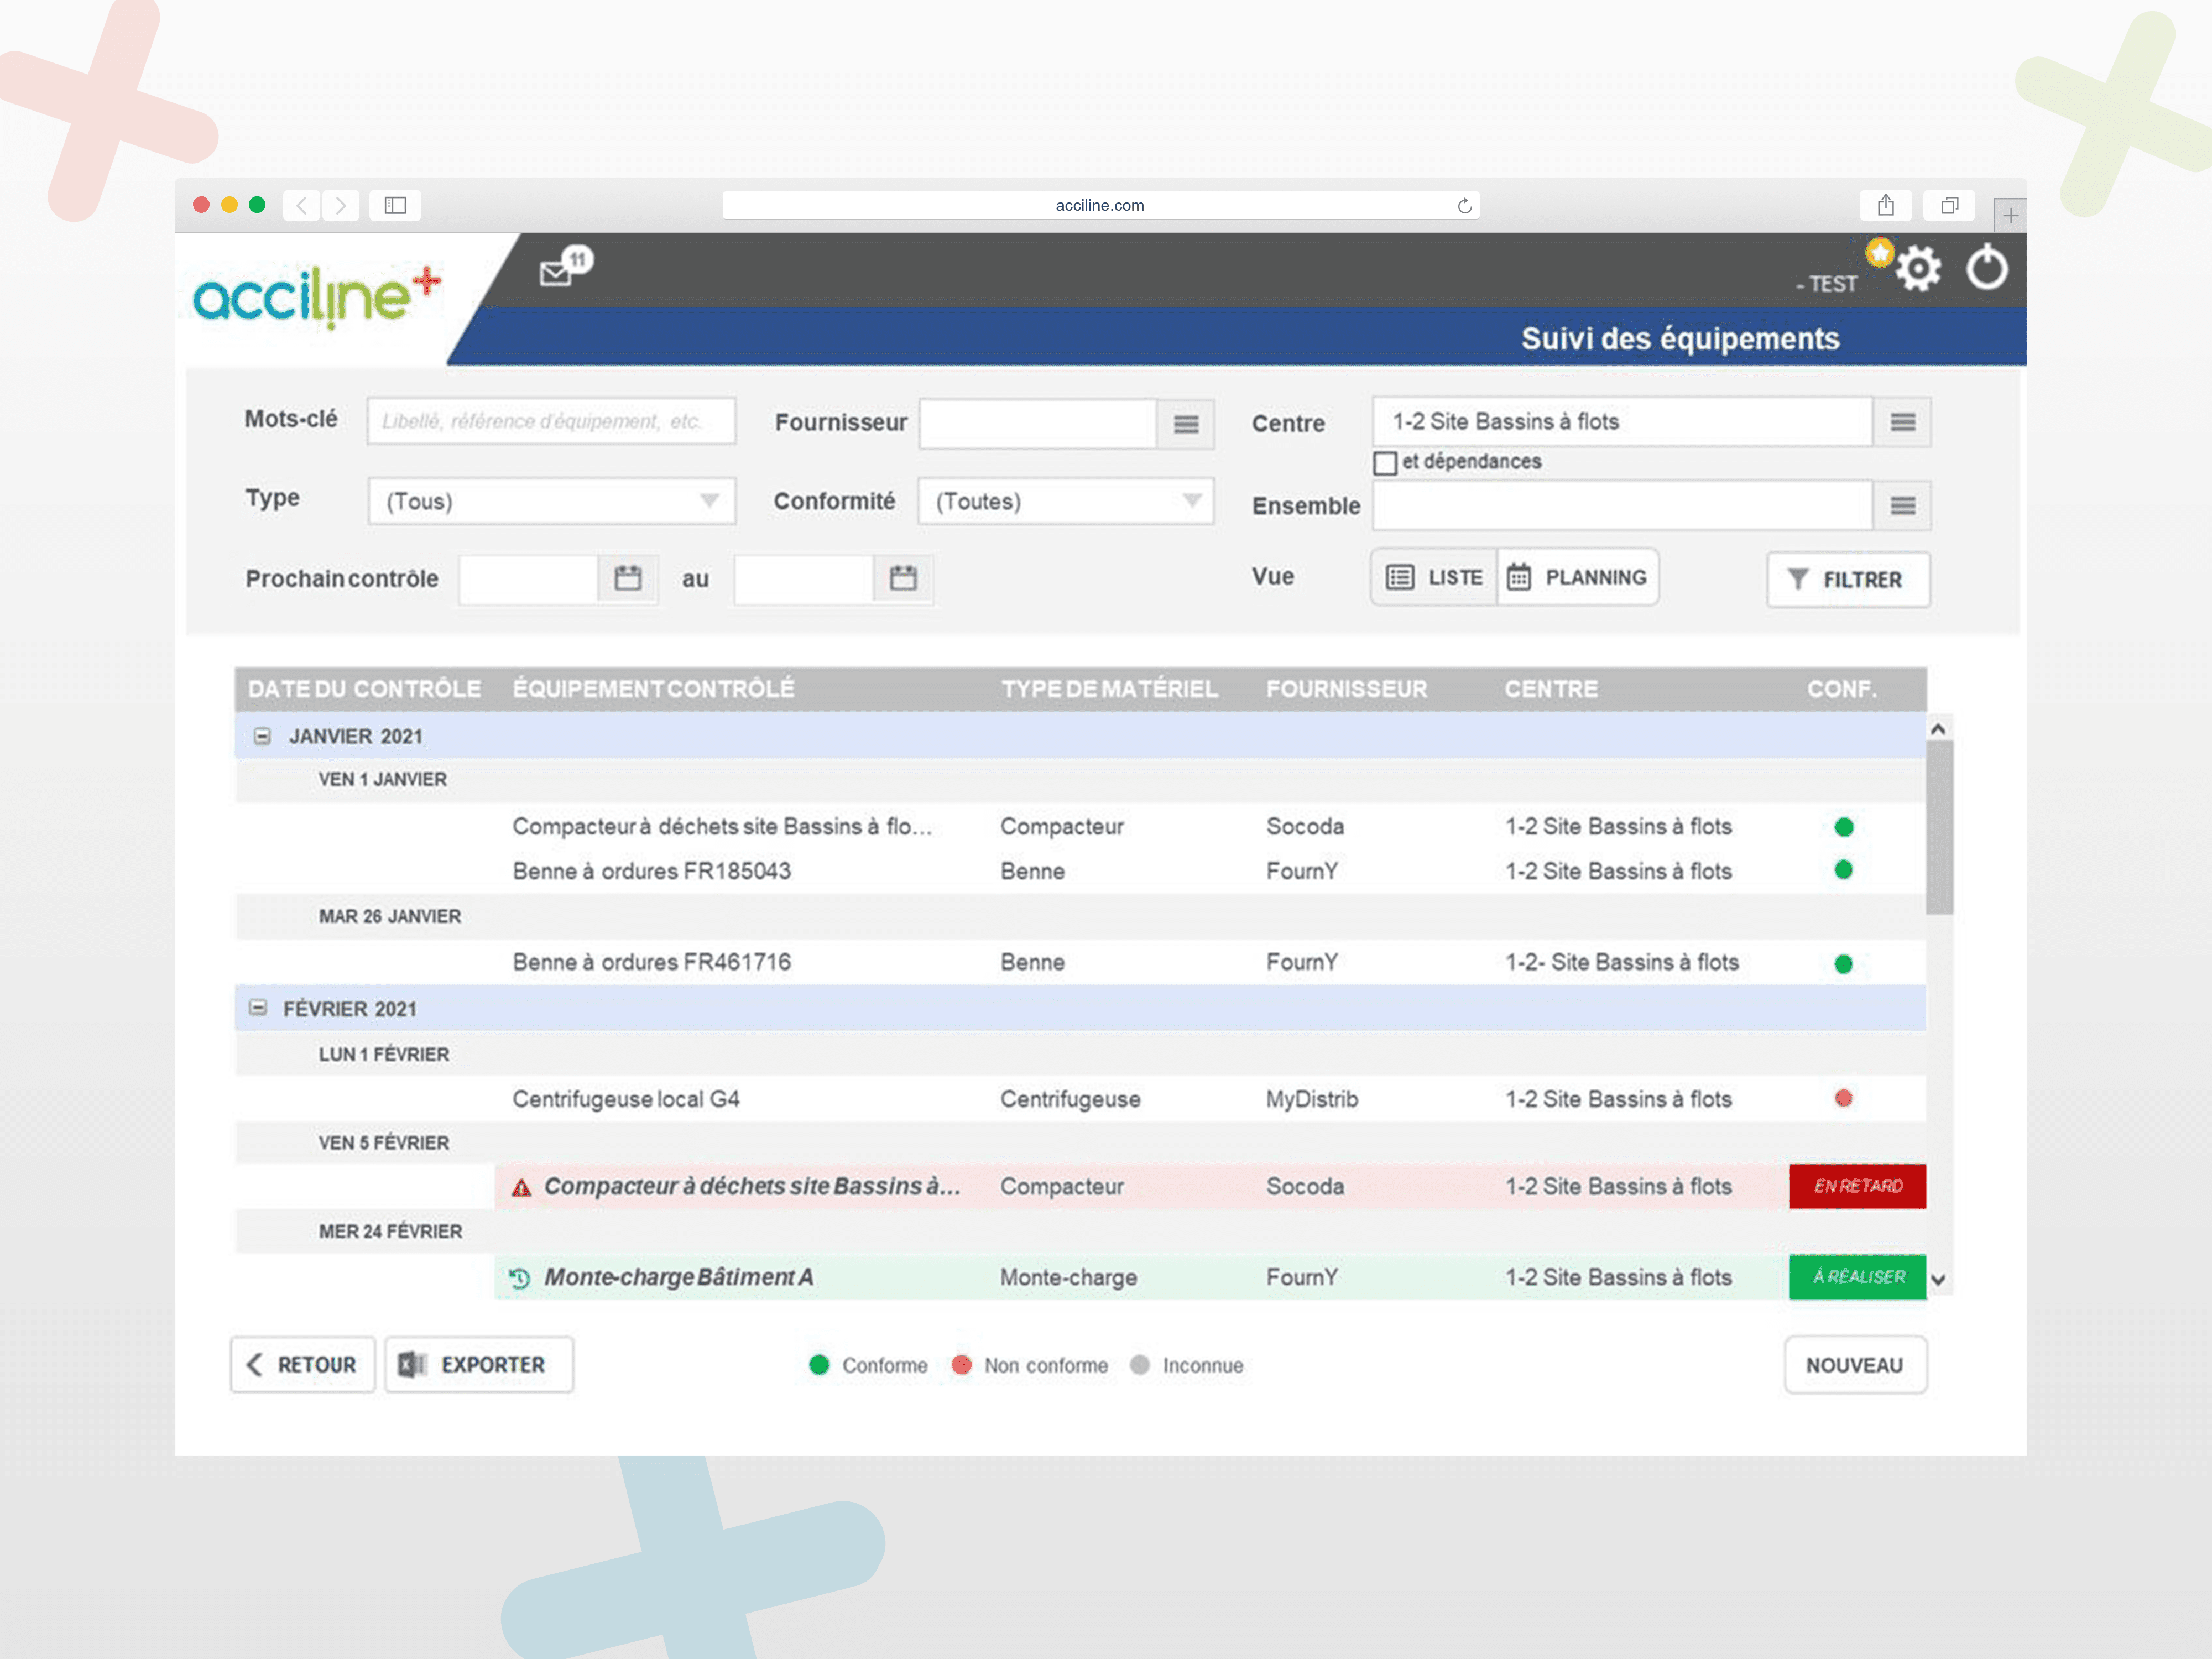
Task: Click the scrollbar up arrow
Action: click(1938, 729)
